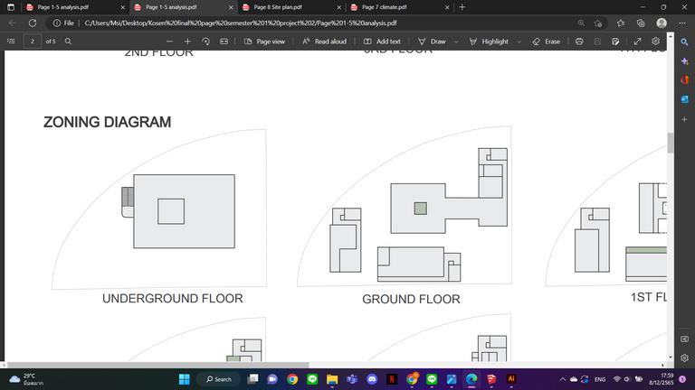The width and height of the screenshot is (695, 390).
Task: Activate the Draw tool
Action: 432,42
